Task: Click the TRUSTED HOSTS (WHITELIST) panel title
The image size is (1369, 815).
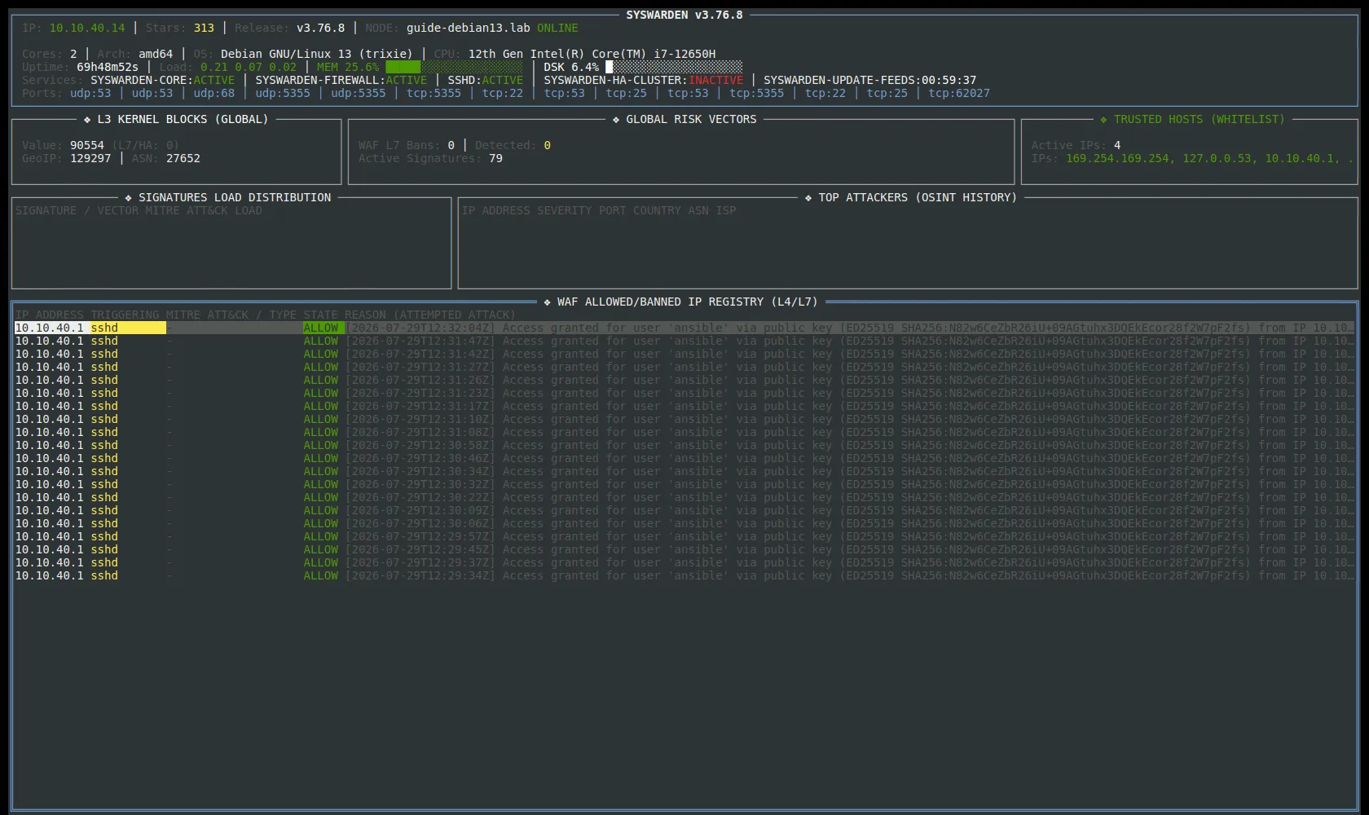Action: pyautogui.click(x=1199, y=119)
